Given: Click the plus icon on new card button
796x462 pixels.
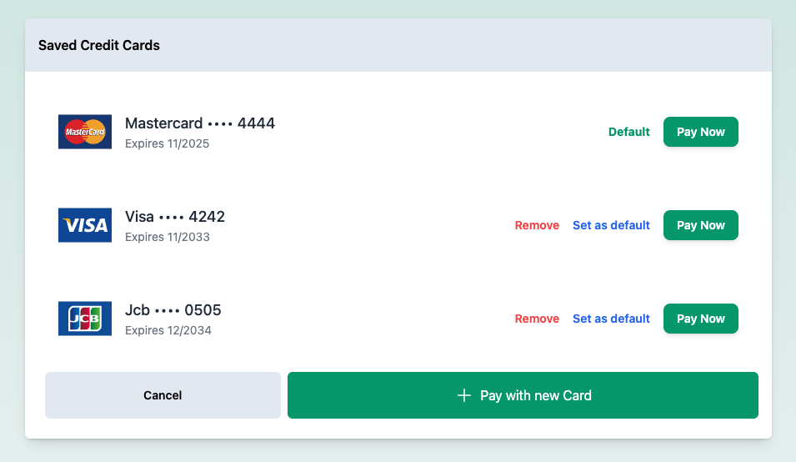Looking at the screenshot, I should click(464, 395).
